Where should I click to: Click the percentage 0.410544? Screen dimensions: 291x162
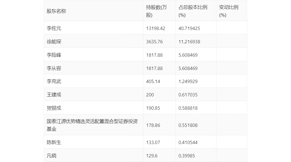coord(188,142)
